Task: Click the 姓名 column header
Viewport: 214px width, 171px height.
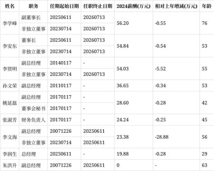Action: tap(10, 6)
